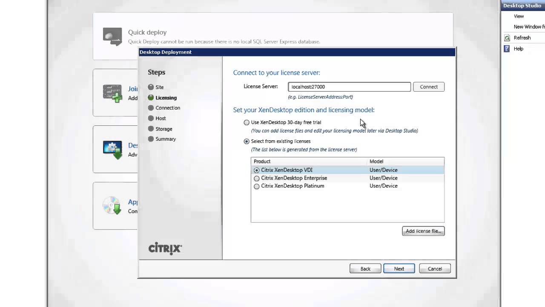The image size is (545, 307).
Task: Select the Host step bullet
Action: 151,118
